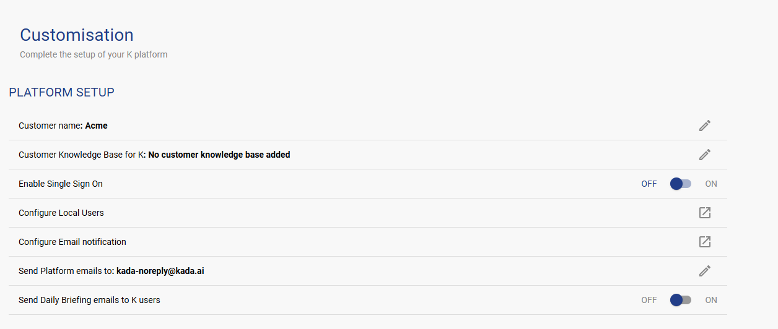Image resolution: width=778 pixels, height=329 pixels.
Task: Click the "No customer knowledge base added" text
Action: pyautogui.click(x=219, y=155)
